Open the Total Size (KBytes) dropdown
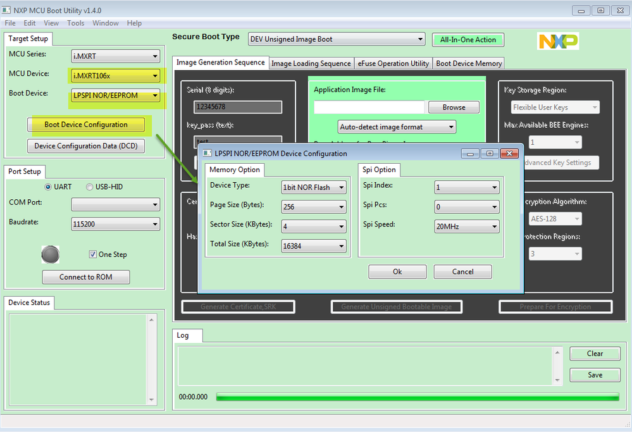The height and width of the screenshot is (432, 632). pos(314,246)
